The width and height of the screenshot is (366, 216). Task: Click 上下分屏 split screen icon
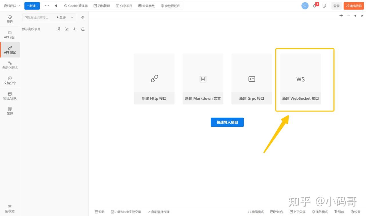[297, 212]
